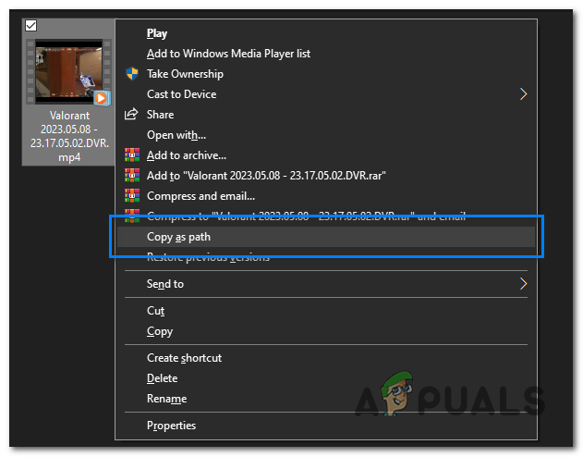The height and width of the screenshot is (457, 583).
Task: Select the Valorant video thumbnail
Action: click(68, 72)
